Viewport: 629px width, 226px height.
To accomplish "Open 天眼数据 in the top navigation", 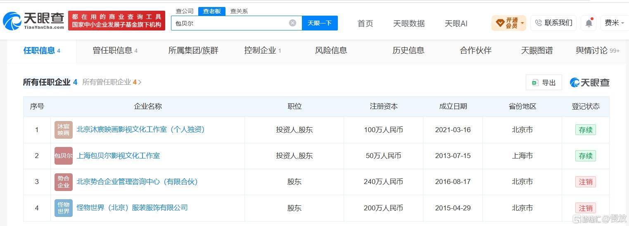I will pyautogui.click(x=409, y=23).
